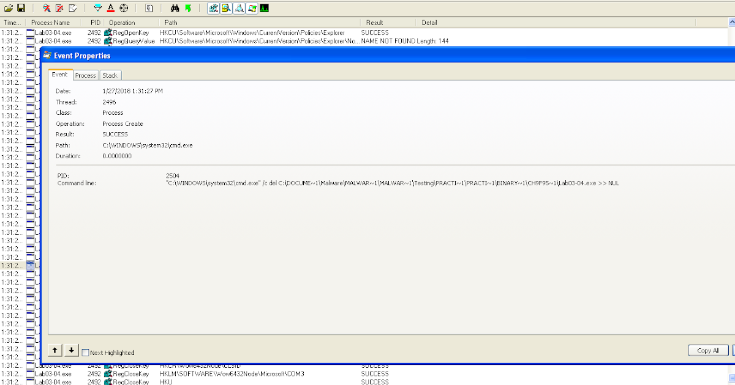Click the RegOpenKey operation icon in first row
The image size is (735, 385).
click(x=108, y=32)
